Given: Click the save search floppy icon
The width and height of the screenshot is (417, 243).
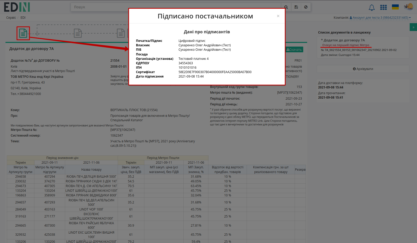Looking at the screenshot, I should click(x=296, y=7).
